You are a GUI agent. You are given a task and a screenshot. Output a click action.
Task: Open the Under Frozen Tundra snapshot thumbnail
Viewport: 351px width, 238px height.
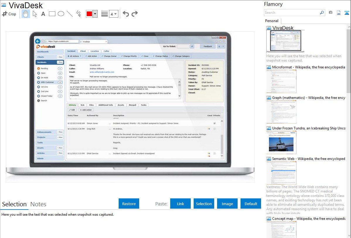(x=281, y=142)
